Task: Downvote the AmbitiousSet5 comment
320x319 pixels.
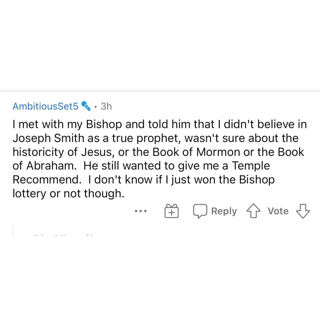Action: [303, 211]
